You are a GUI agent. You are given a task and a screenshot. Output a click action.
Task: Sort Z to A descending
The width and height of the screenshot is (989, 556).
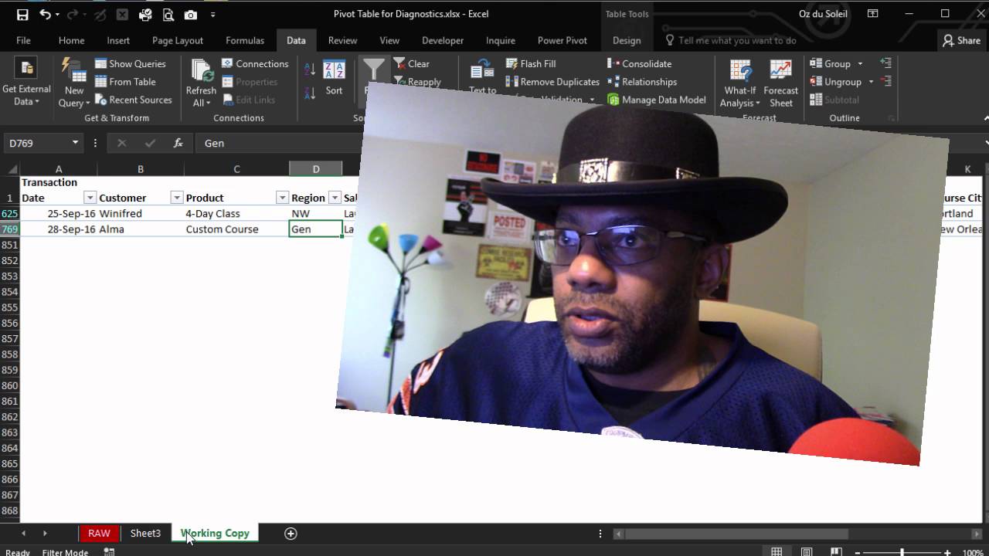click(x=310, y=93)
